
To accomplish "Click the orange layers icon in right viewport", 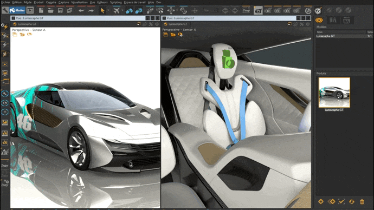I will (x=165, y=35).
